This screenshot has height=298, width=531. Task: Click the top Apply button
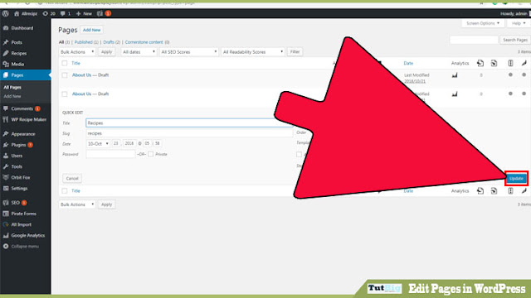click(x=106, y=52)
